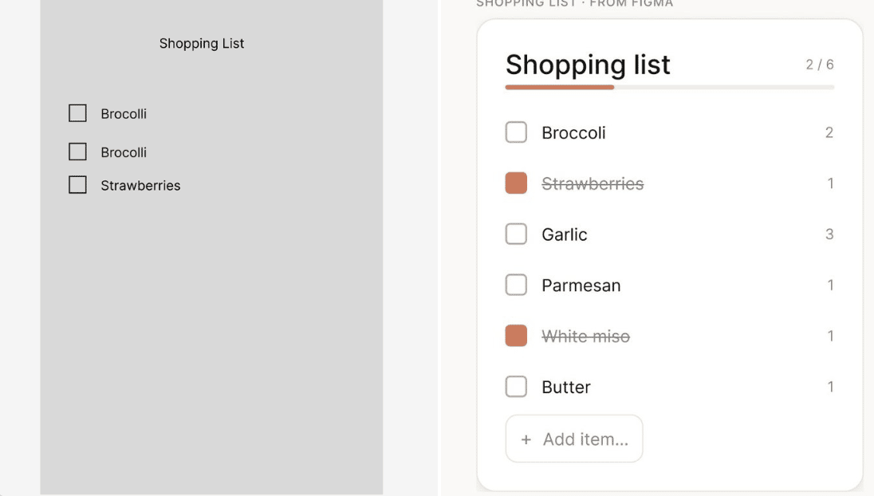
Task: Click the plus icon beside Add item
Action: coord(526,439)
